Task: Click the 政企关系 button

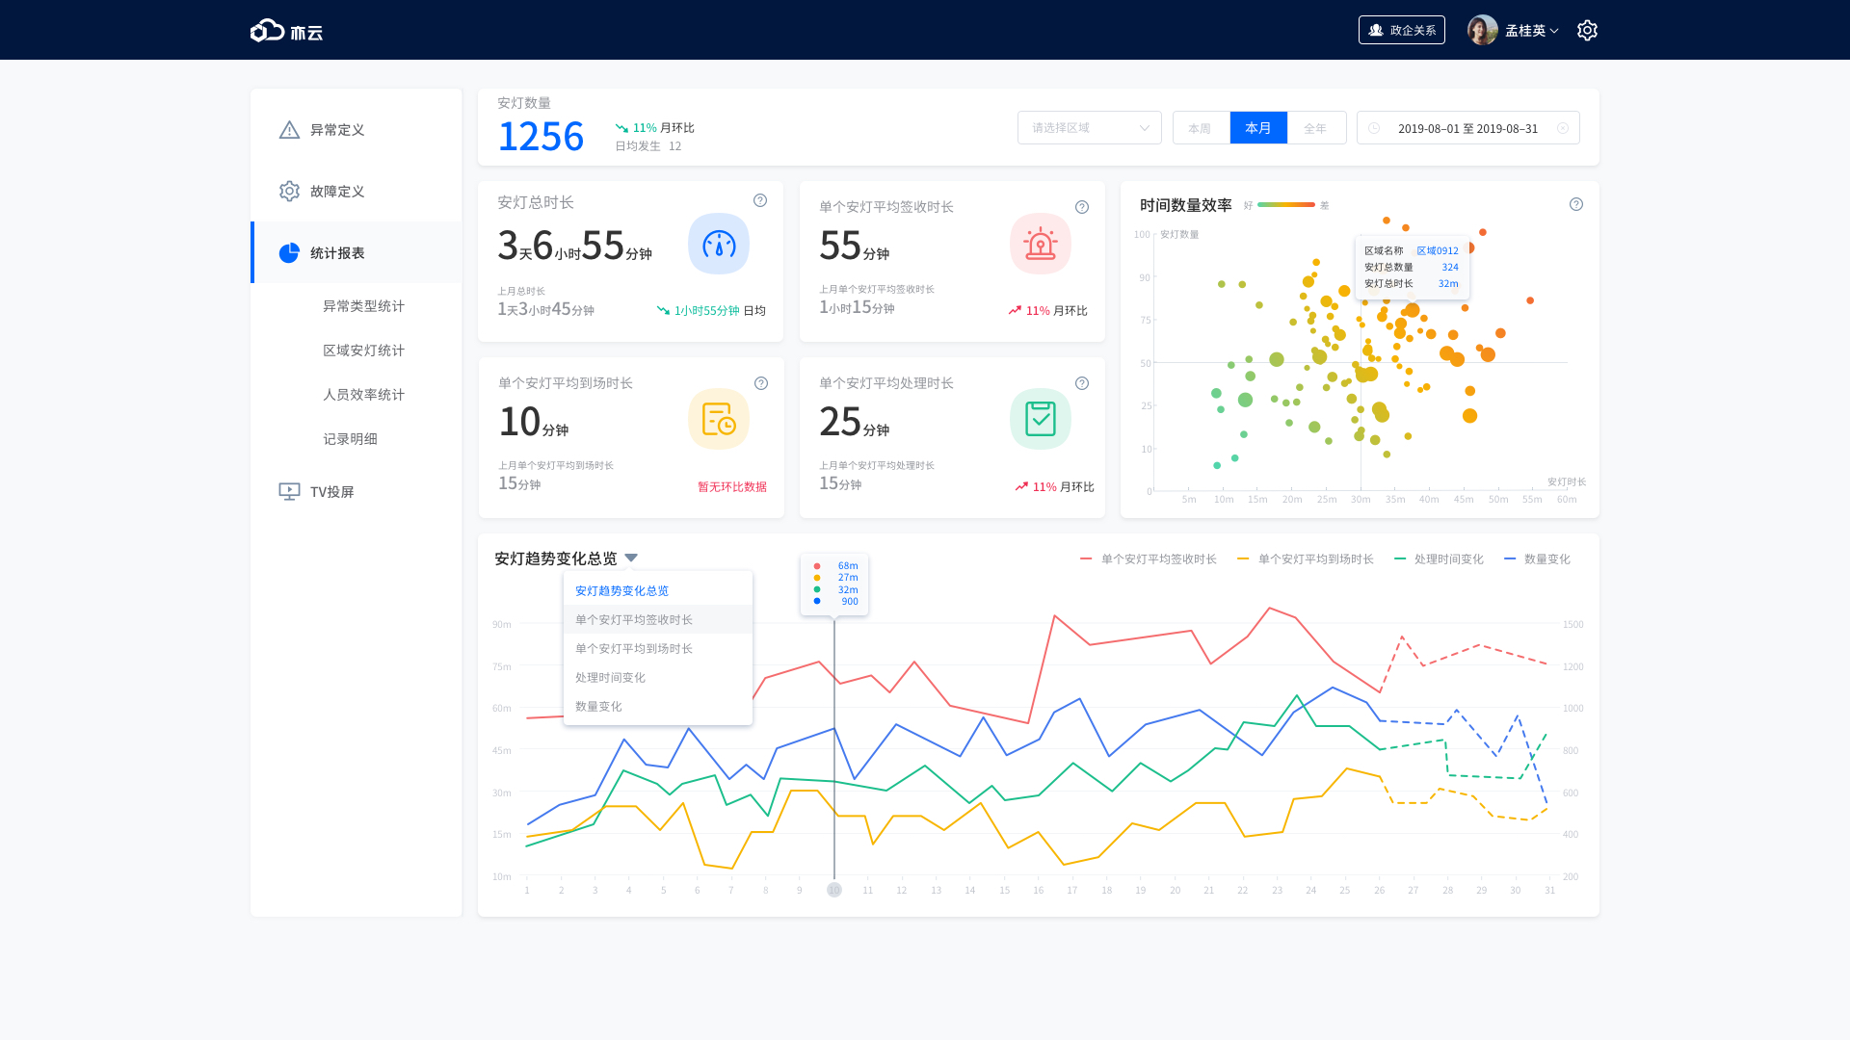Action: 1401,31
